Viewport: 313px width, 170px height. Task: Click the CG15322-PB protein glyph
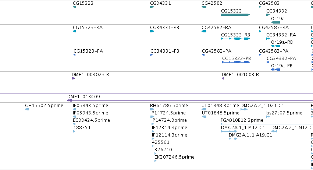236,62
